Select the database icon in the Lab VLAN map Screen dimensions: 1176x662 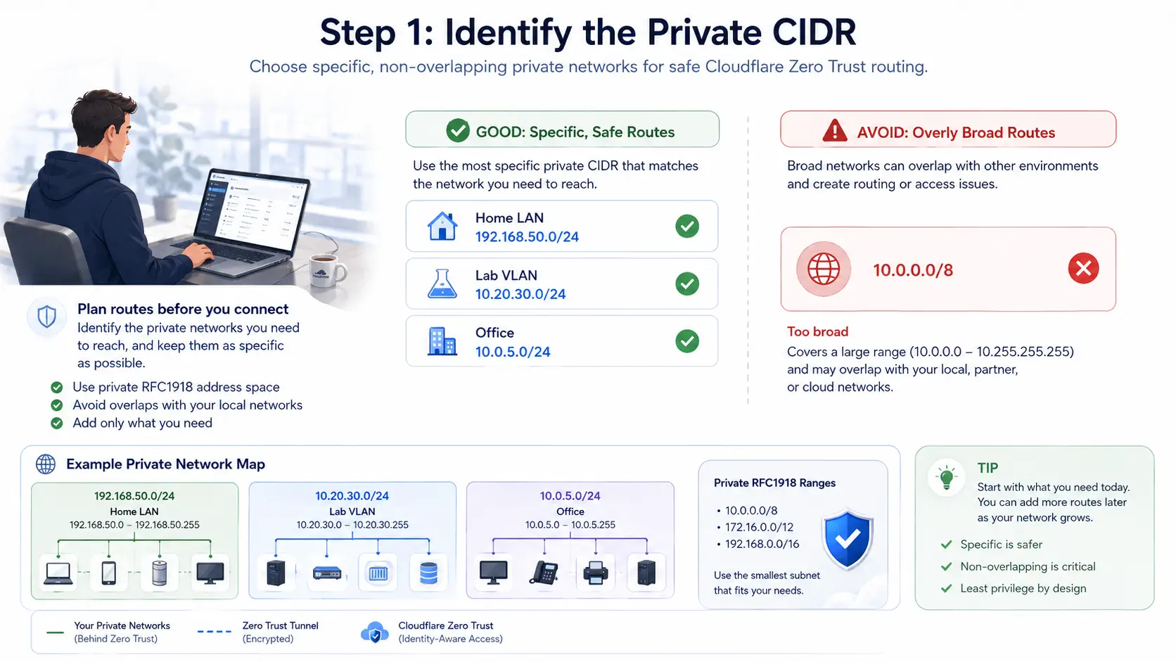pyautogui.click(x=429, y=573)
